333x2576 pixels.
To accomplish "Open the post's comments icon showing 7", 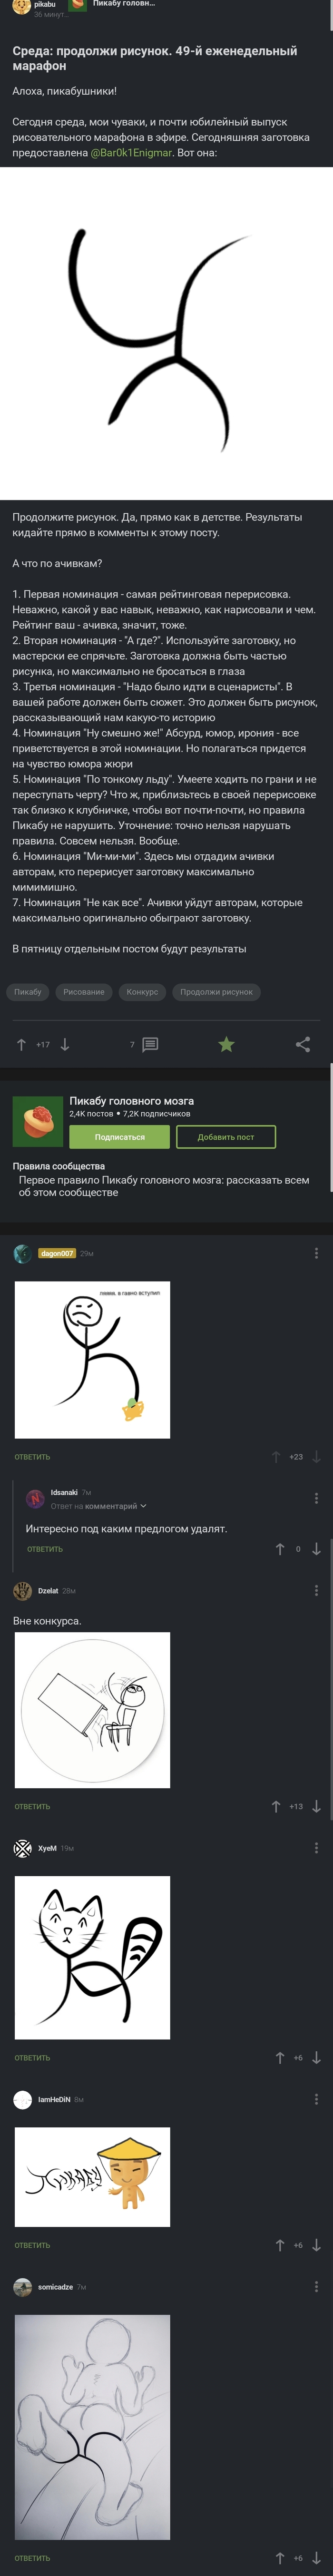I will [x=150, y=1044].
